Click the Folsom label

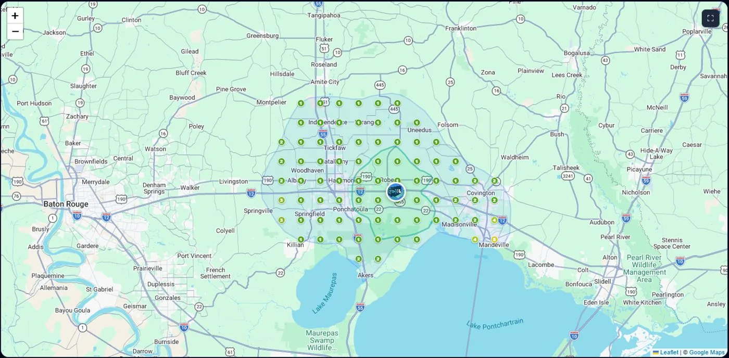tap(448, 125)
